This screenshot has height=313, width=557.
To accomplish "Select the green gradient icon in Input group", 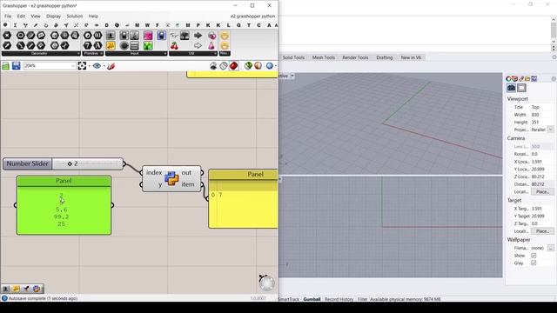I will [148, 45].
